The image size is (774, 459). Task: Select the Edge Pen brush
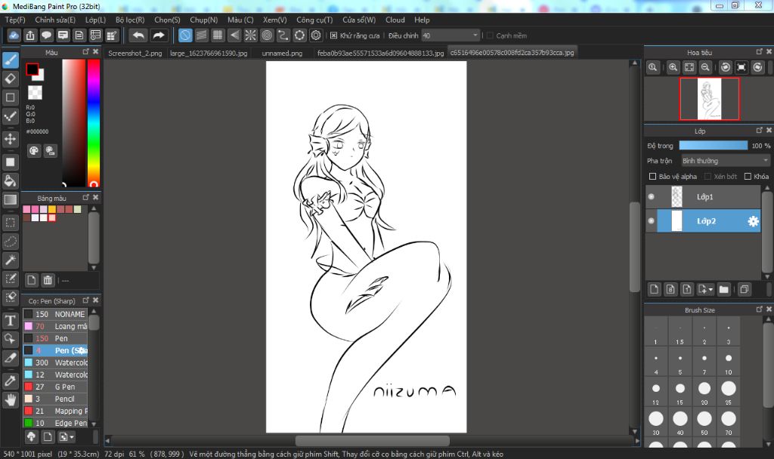pos(55,423)
